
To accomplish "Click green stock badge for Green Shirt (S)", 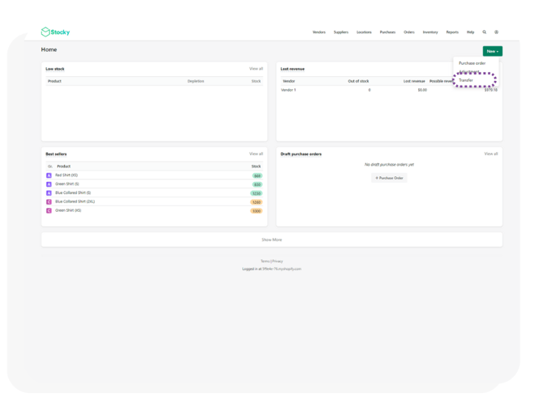I will tap(257, 184).
